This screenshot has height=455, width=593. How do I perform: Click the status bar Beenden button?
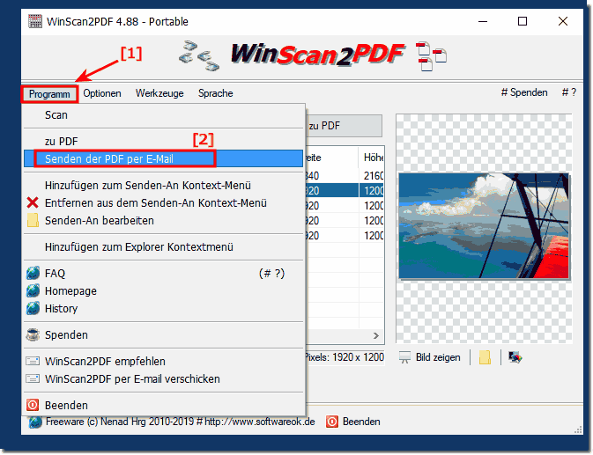point(360,422)
